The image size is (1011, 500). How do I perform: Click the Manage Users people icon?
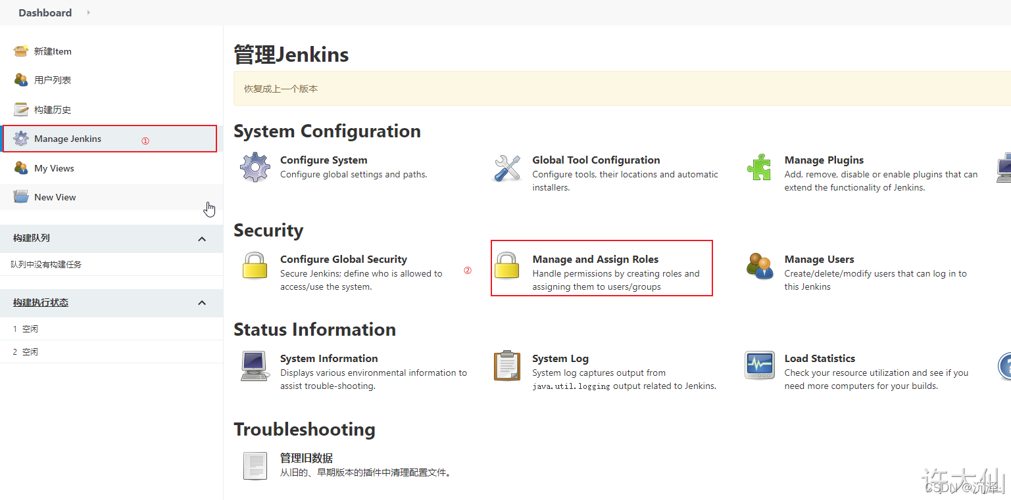(x=760, y=266)
